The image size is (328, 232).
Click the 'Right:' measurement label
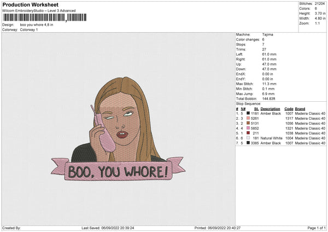tap(241, 59)
